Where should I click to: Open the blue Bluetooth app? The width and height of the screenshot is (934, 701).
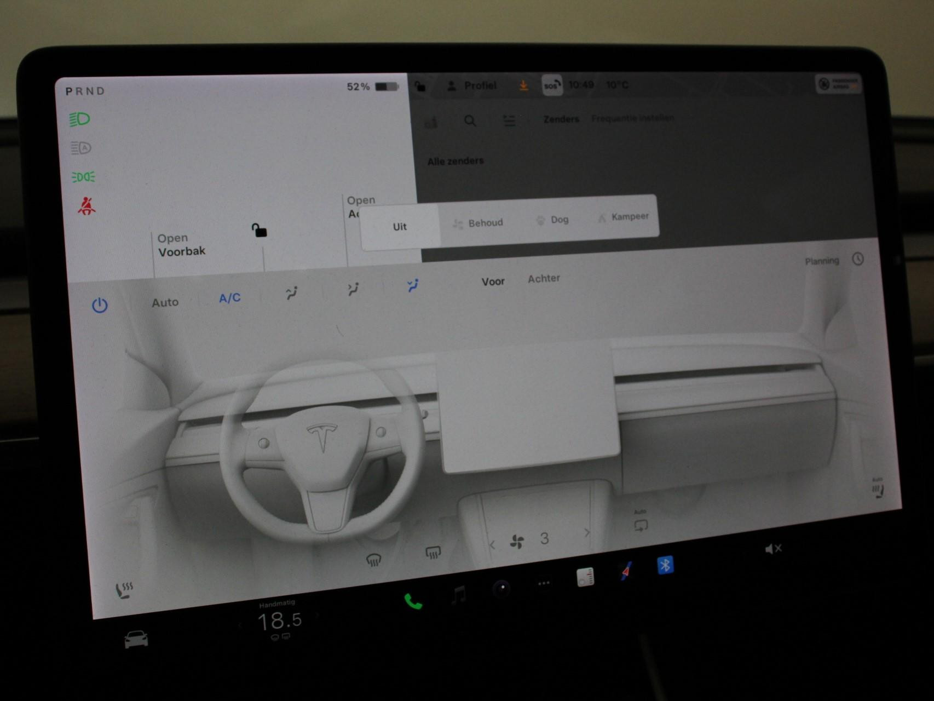point(665,565)
